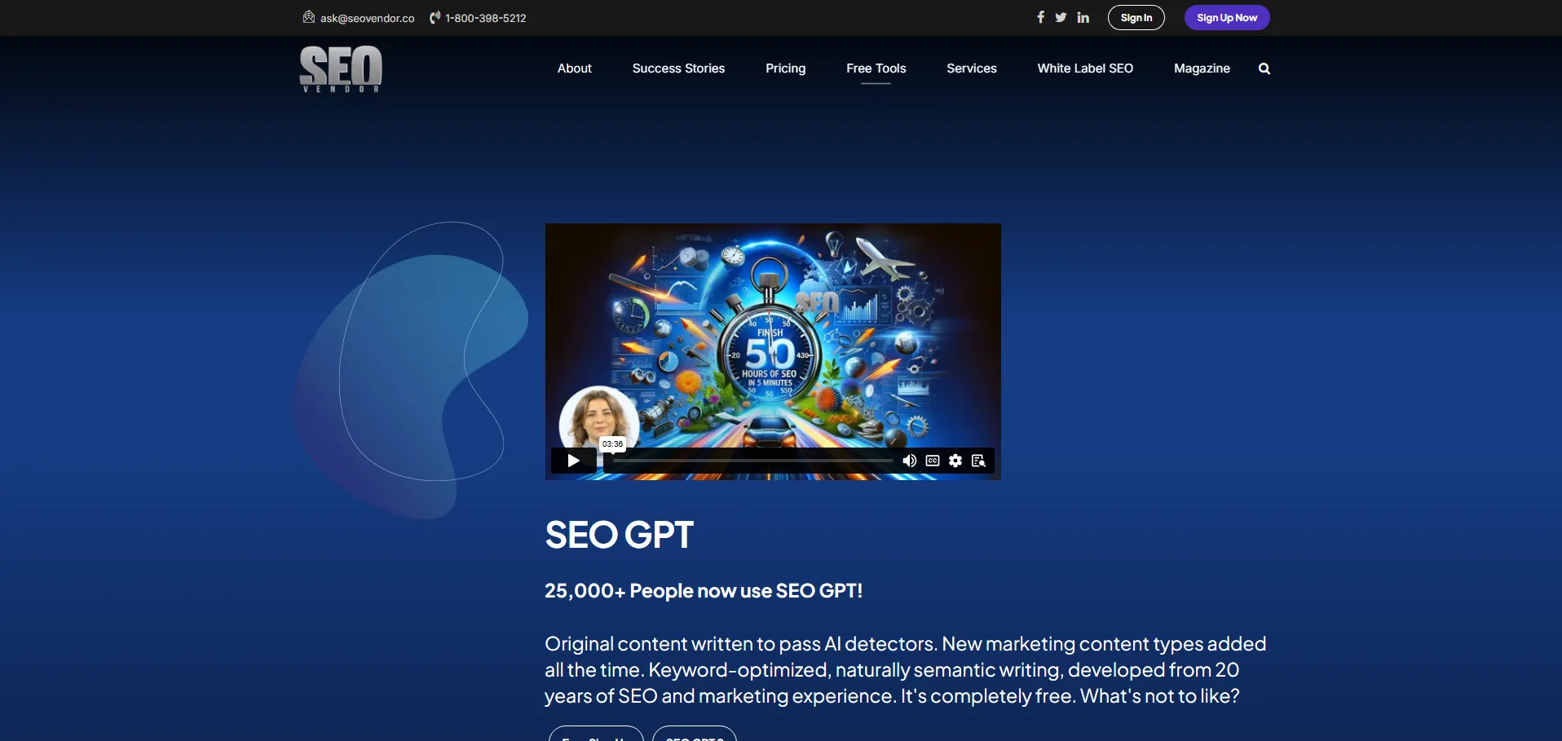
Task: Open the video transcript search icon
Action: tap(978, 461)
